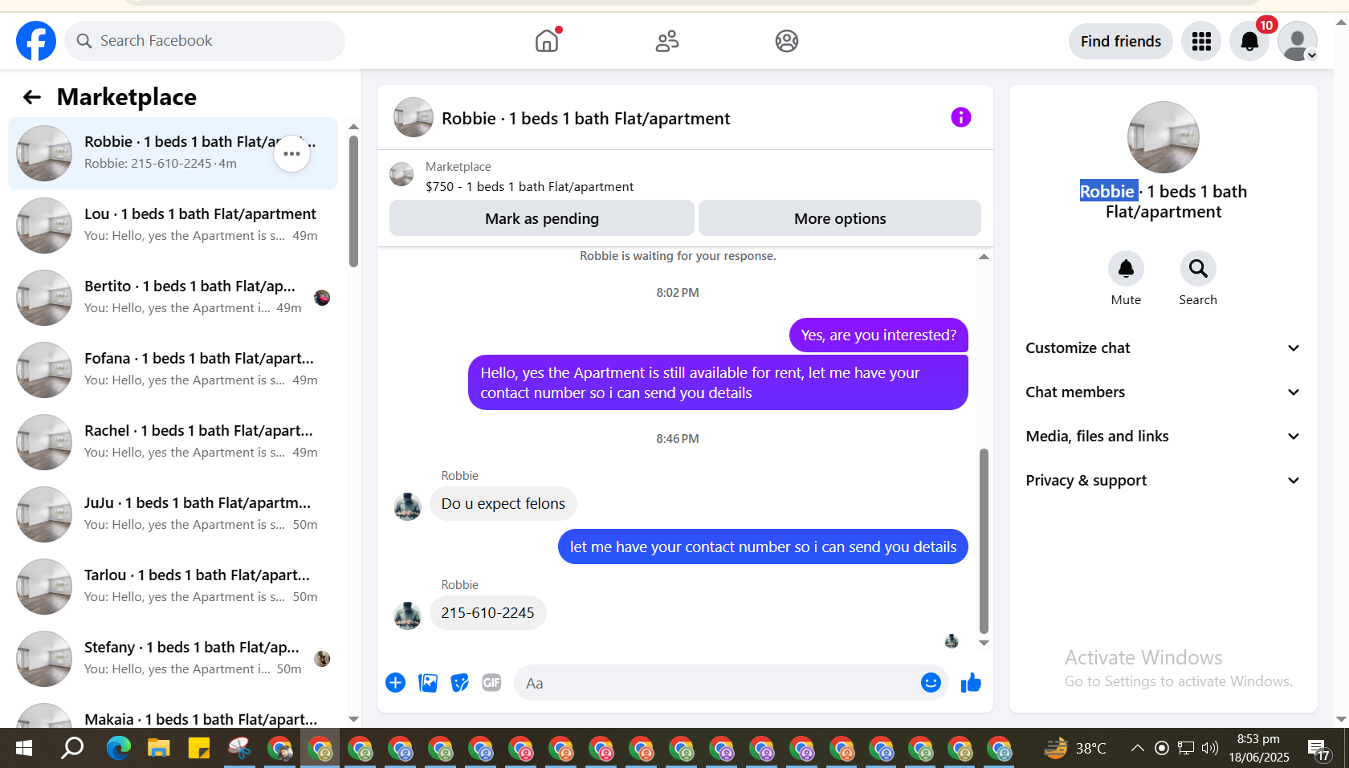Viewport: 1349px width, 768px height.
Task: Open Makaia's conversation in the list
Action: point(173,713)
